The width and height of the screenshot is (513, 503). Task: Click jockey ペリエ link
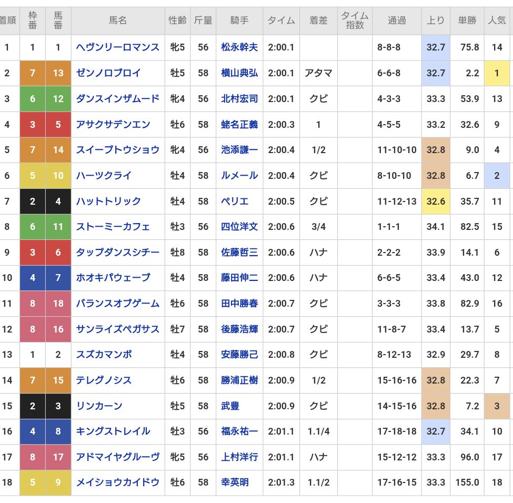235,201
